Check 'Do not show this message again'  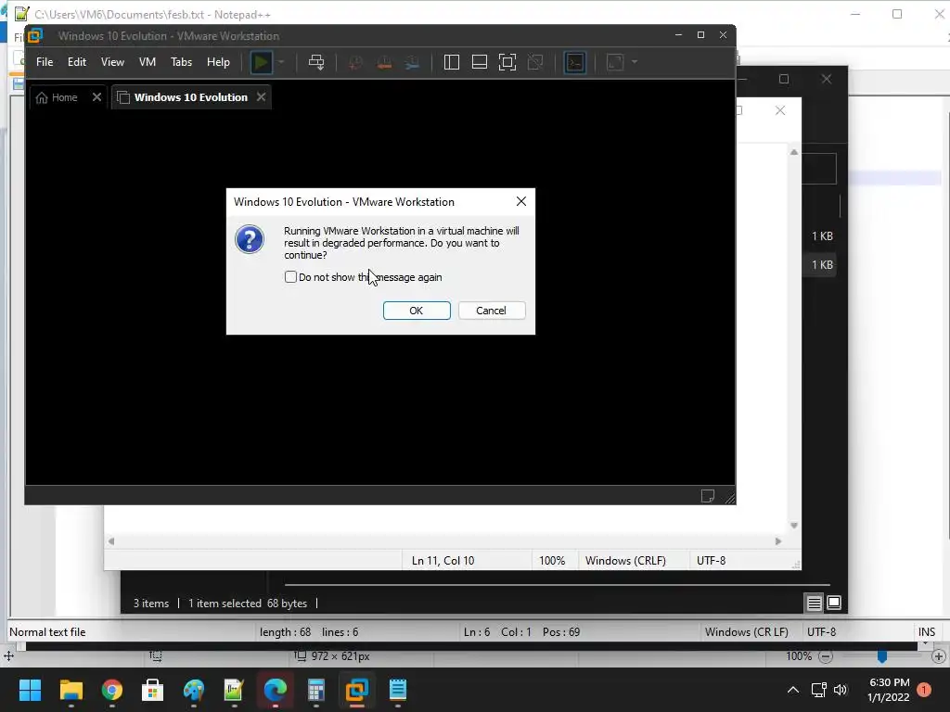[290, 276]
